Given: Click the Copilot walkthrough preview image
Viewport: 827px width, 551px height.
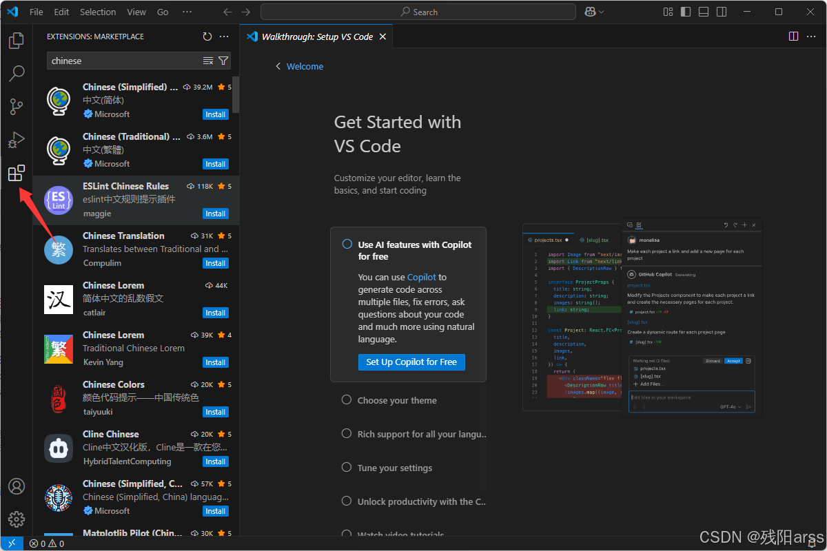Looking at the screenshot, I should (x=642, y=316).
